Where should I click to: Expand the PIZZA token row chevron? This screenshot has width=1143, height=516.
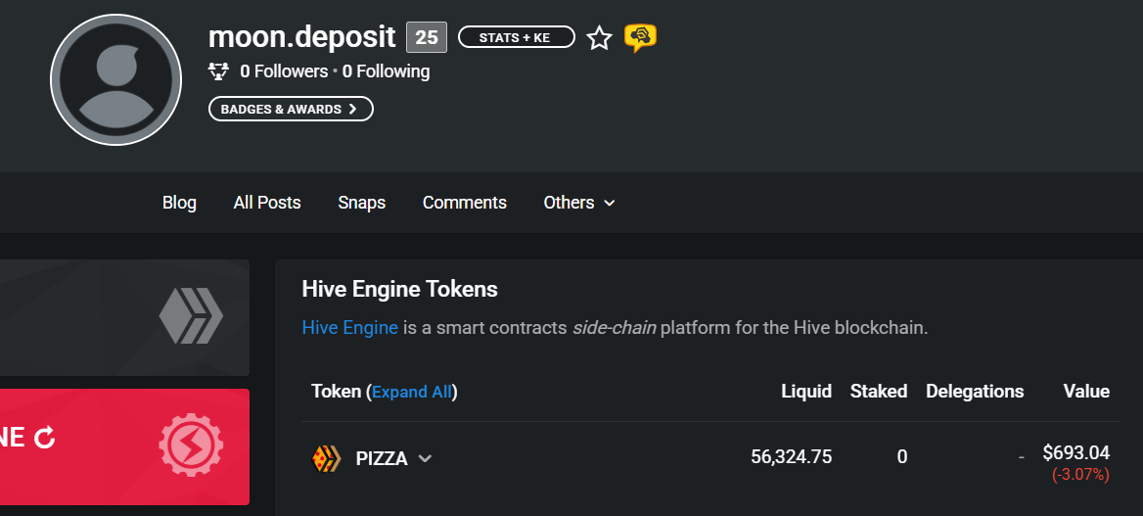point(425,459)
